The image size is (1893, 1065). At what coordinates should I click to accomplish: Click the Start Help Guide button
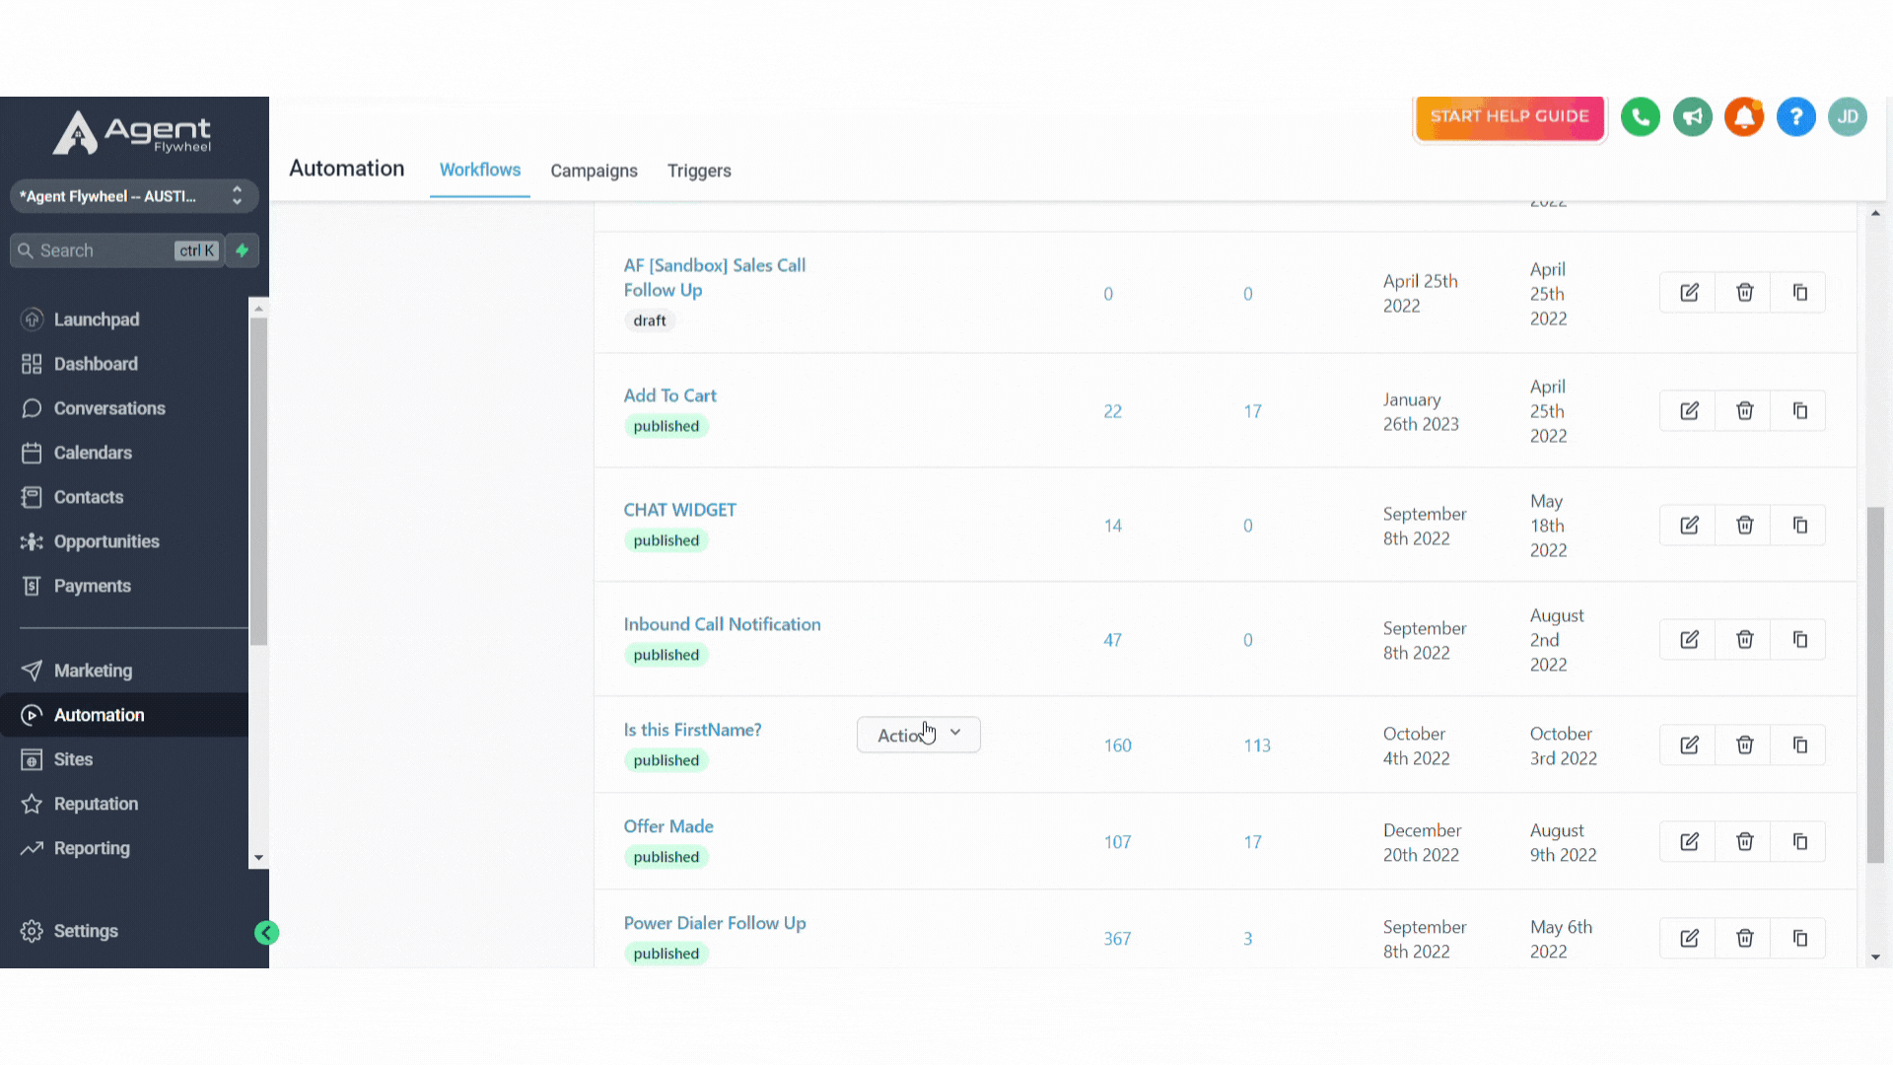pyautogui.click(x=1509, y=116)
